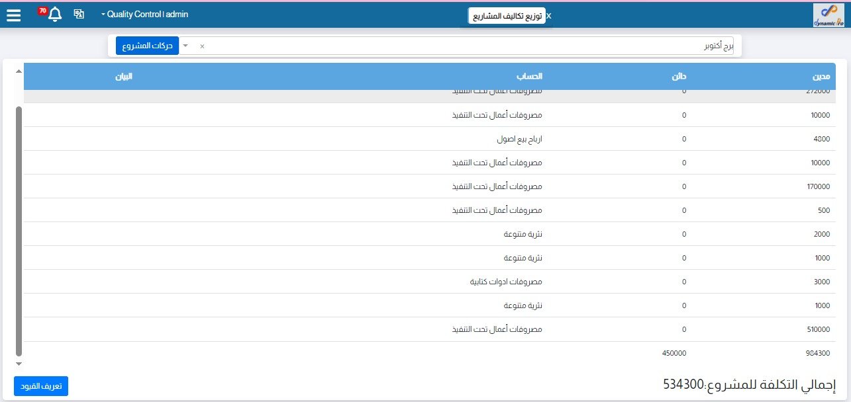This screenshot has height=402, width=851.
Task: Expand the Quality Control admin user dropdown
Action: coord(145,14)
